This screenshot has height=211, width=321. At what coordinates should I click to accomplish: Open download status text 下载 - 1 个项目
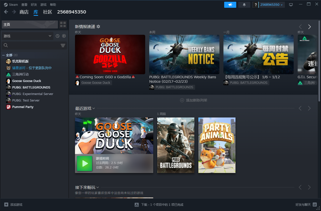[x=162, y=204]
